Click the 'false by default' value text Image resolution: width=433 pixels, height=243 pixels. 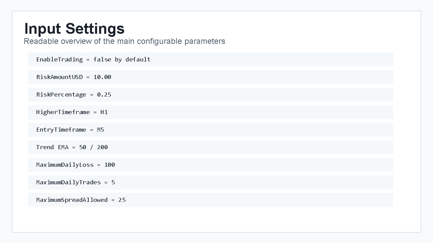click(x=122, y=59)
